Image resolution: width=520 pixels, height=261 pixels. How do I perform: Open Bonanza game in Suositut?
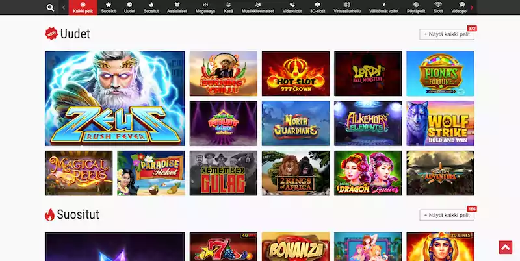(296, 247)
